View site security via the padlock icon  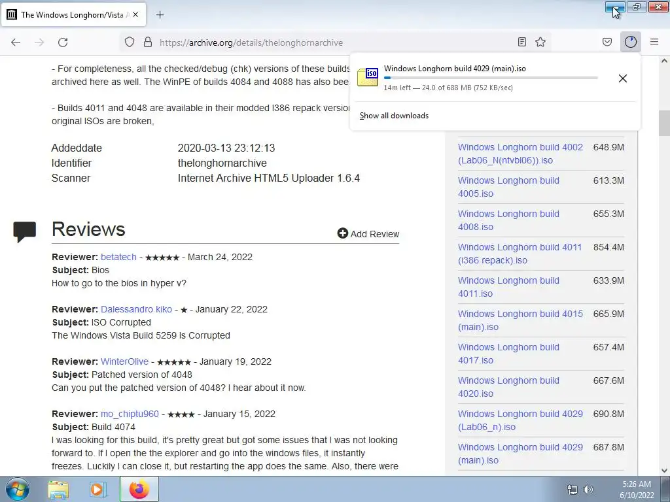pos(148,42)
